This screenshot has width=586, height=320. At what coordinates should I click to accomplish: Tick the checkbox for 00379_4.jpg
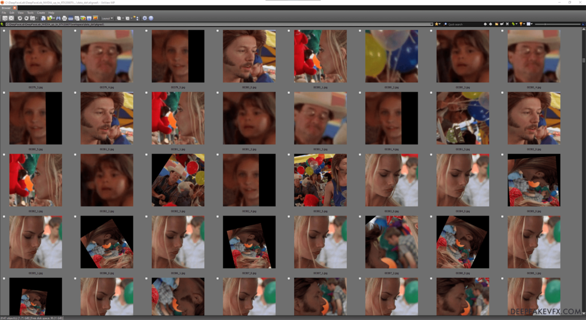(75, 31)
